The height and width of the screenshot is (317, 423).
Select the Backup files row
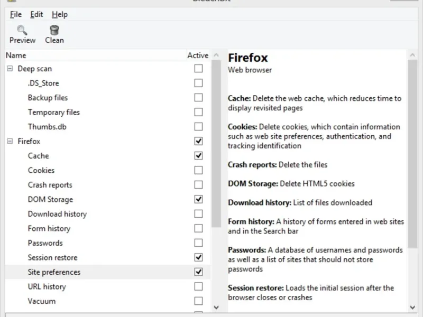[108, 98]
